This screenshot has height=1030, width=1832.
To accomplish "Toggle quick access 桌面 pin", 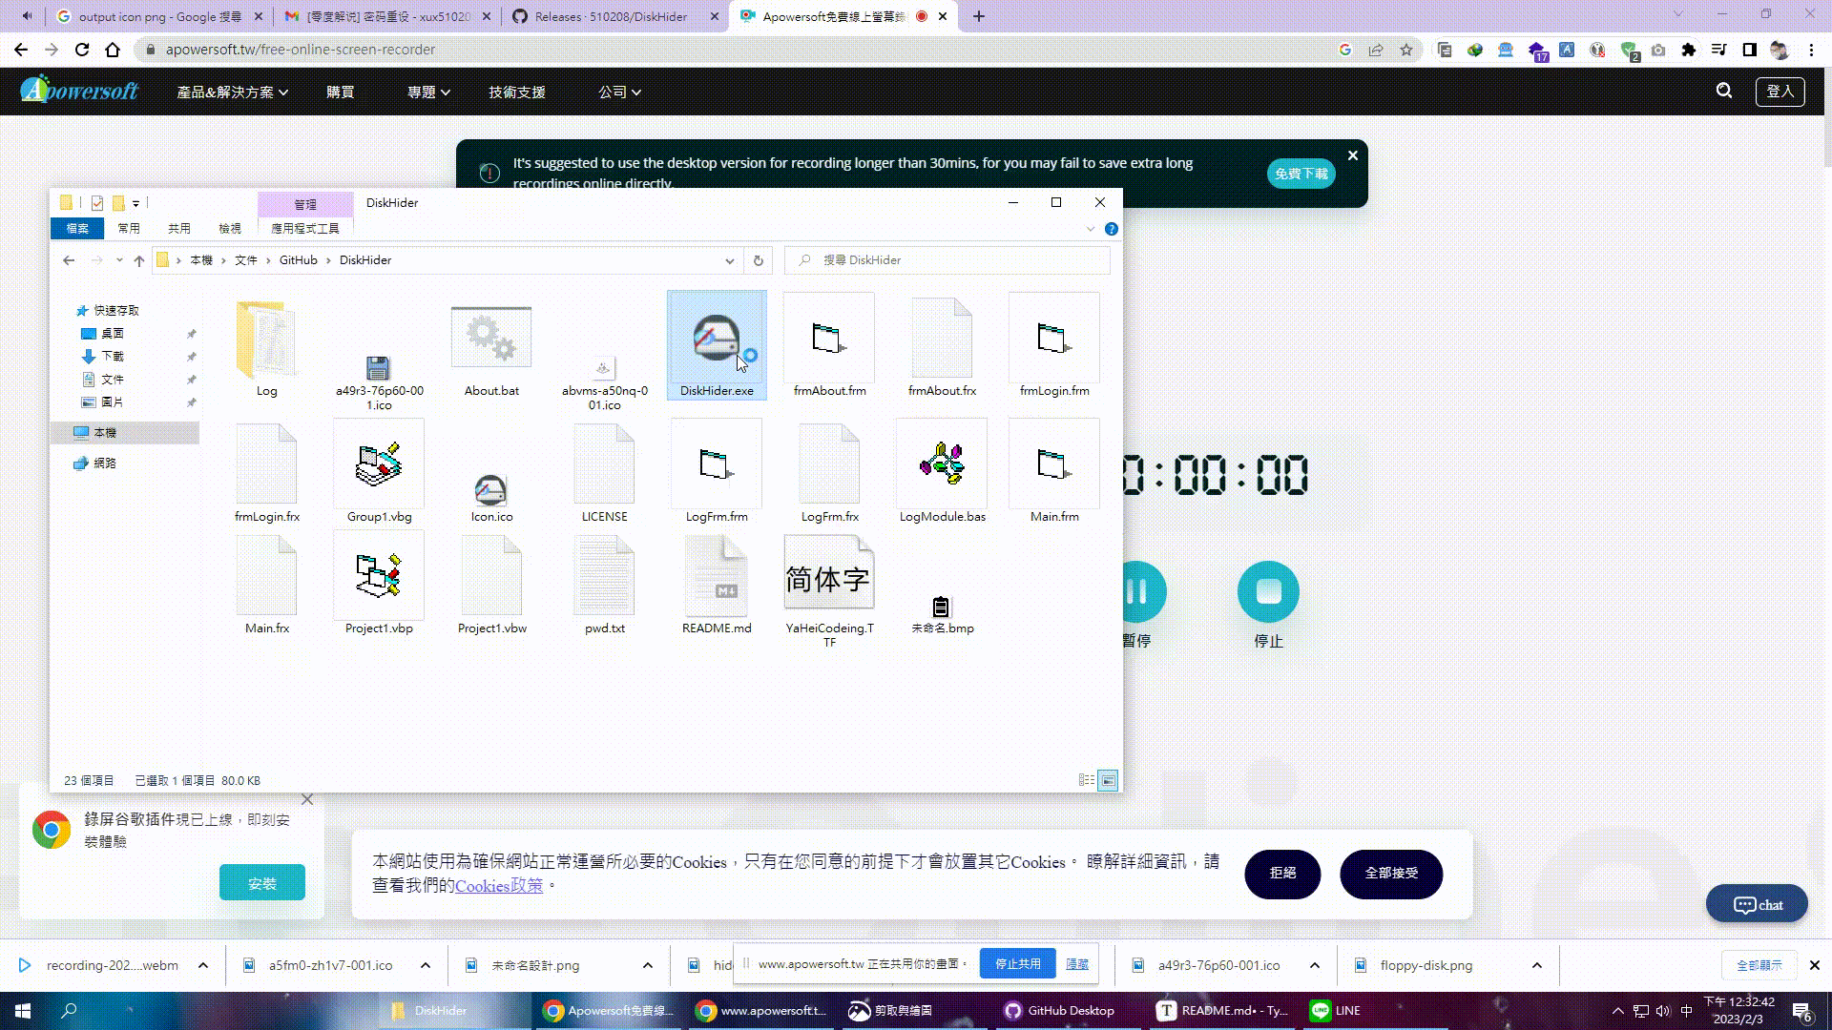I will [191, 332].
